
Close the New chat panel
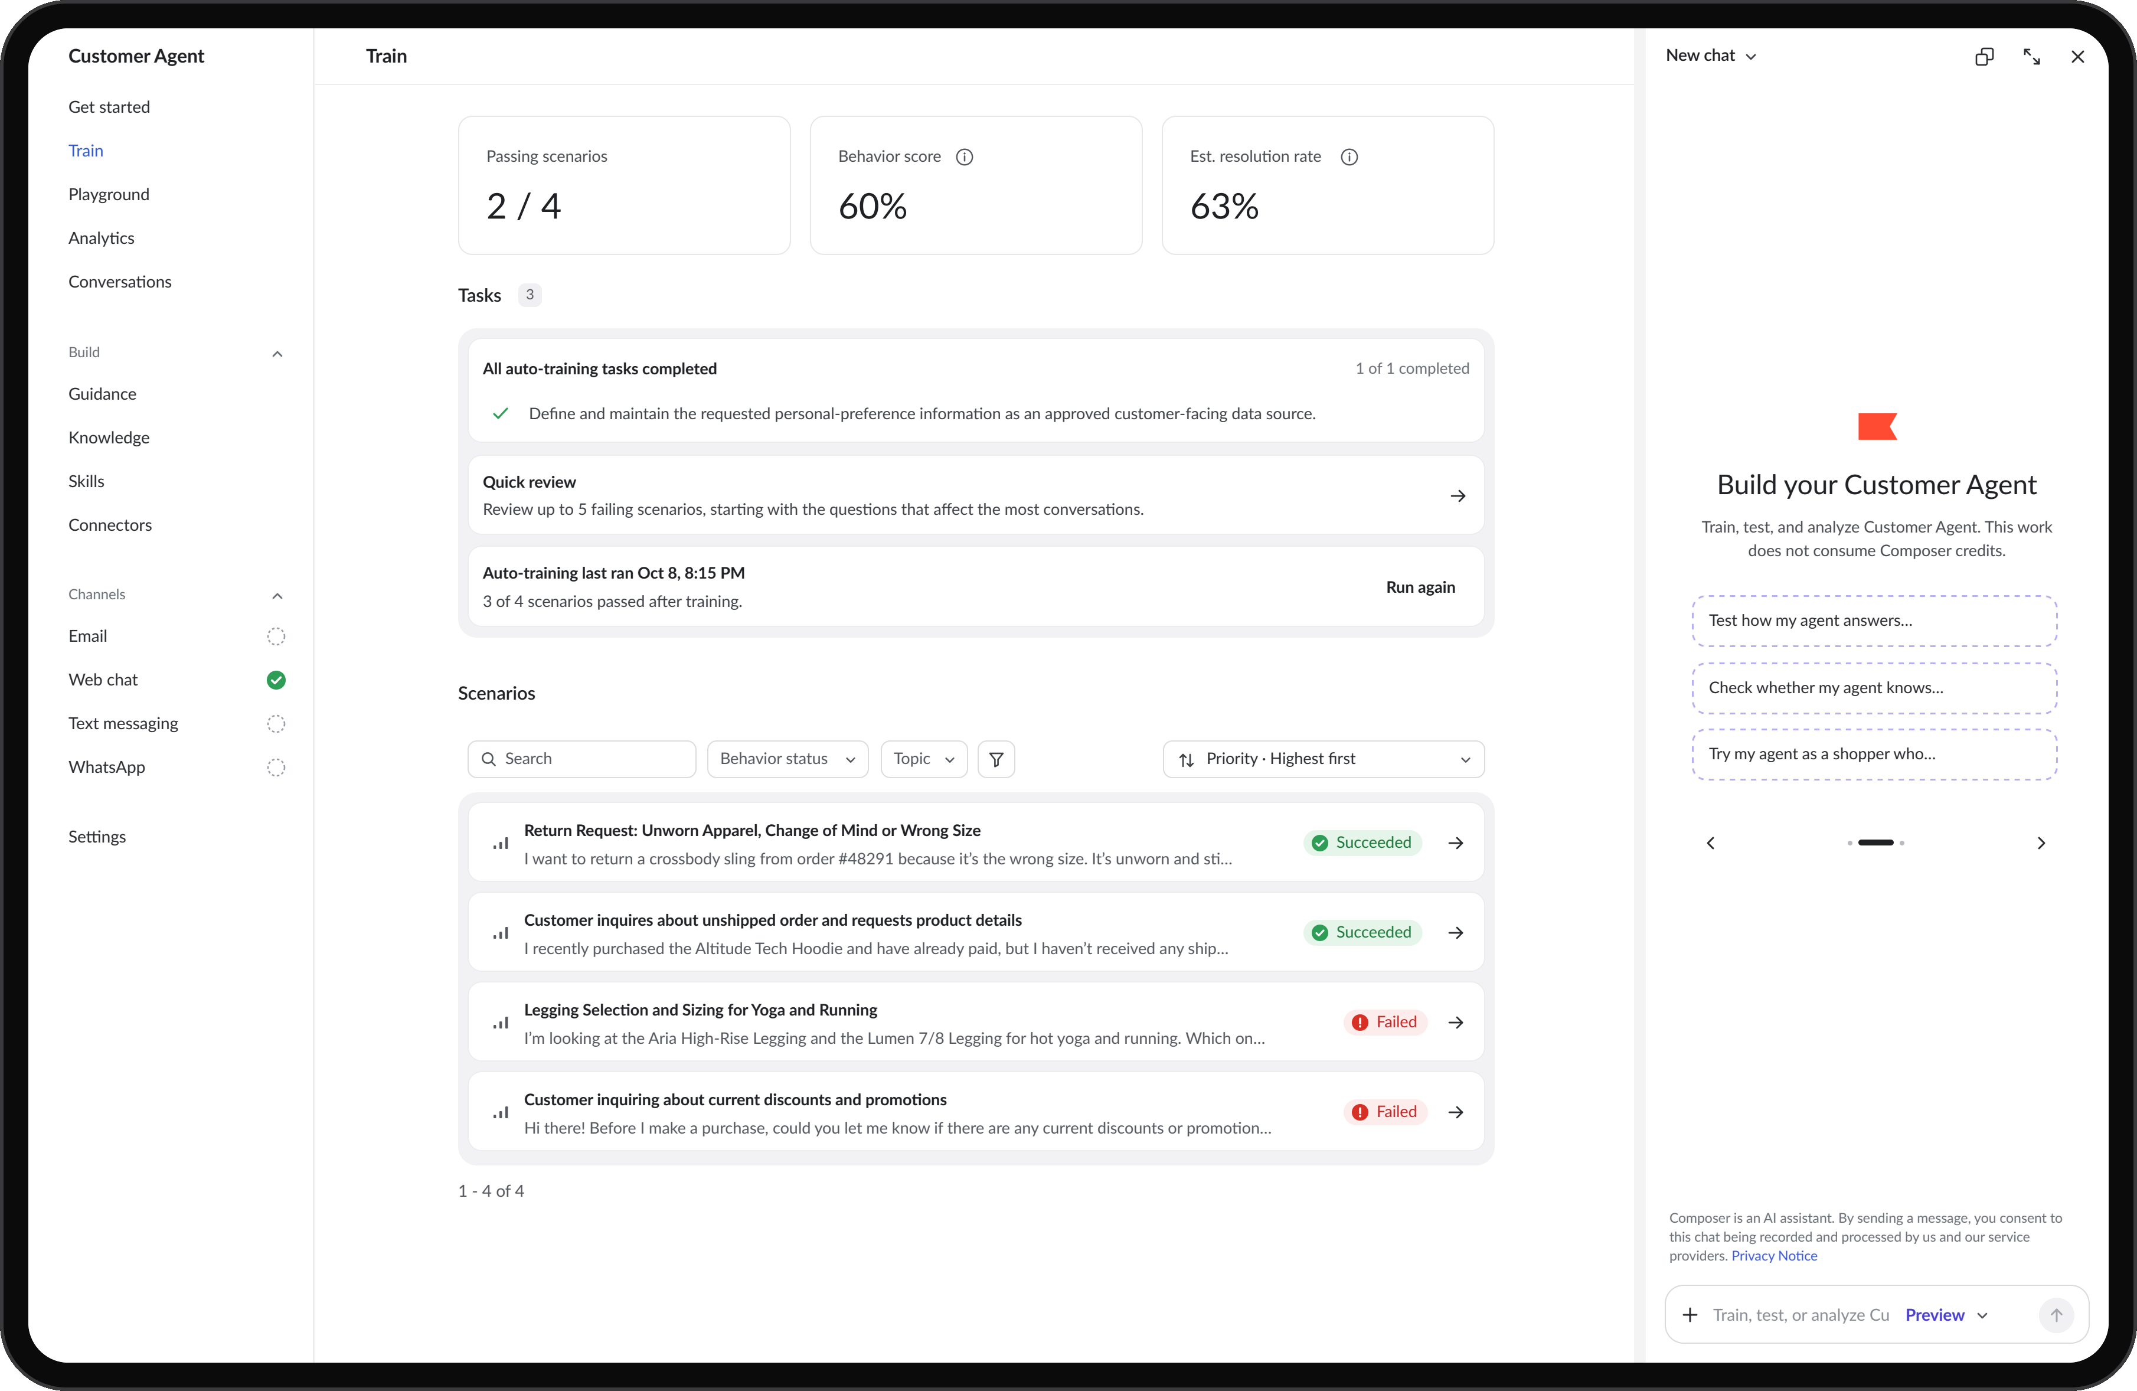[x=2078, y=57]
